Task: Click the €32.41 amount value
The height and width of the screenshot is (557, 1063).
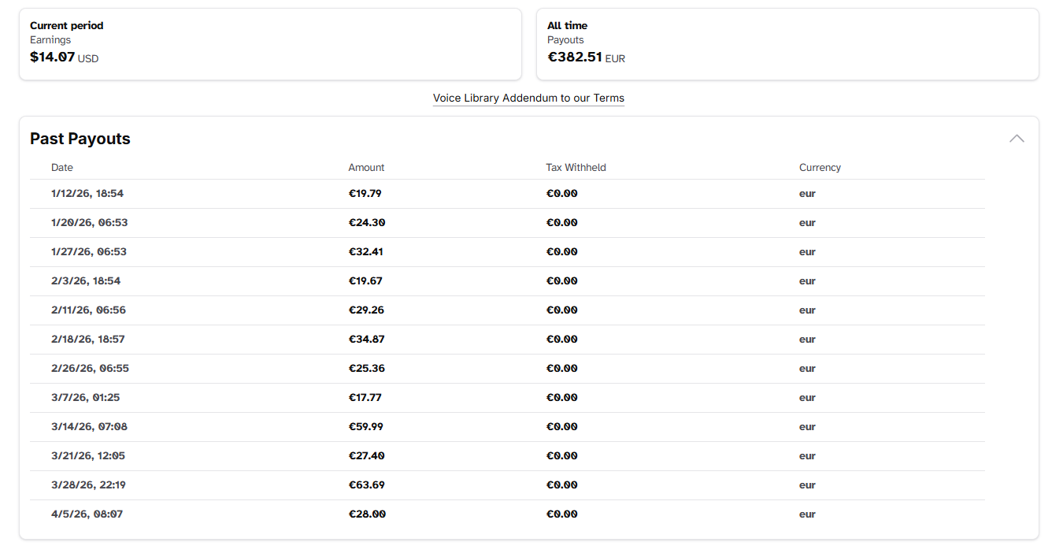Action: [367, 251]
